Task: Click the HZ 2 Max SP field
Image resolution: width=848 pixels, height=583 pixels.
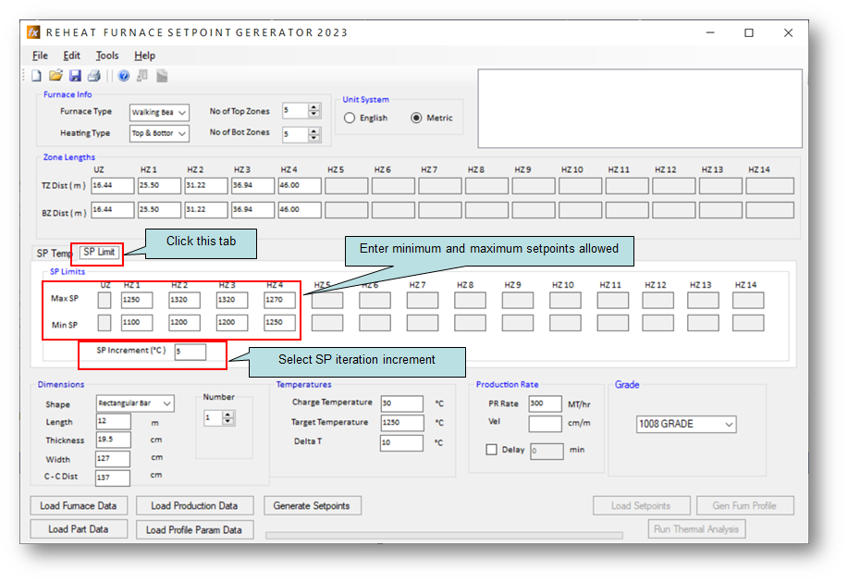Action: coord(184,300)
